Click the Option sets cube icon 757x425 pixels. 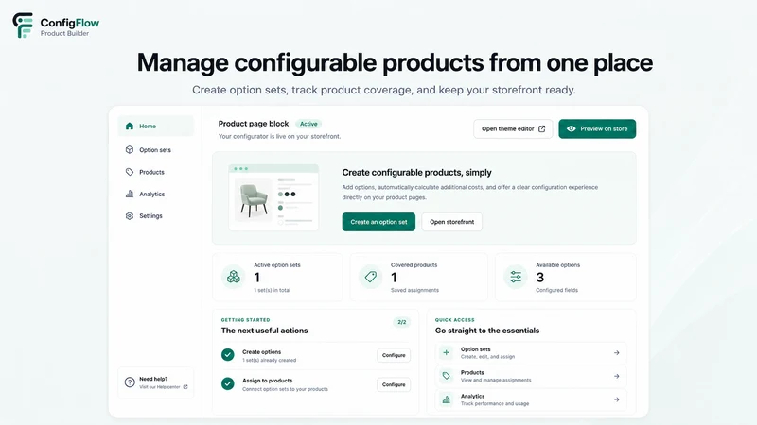click(130, 150)
